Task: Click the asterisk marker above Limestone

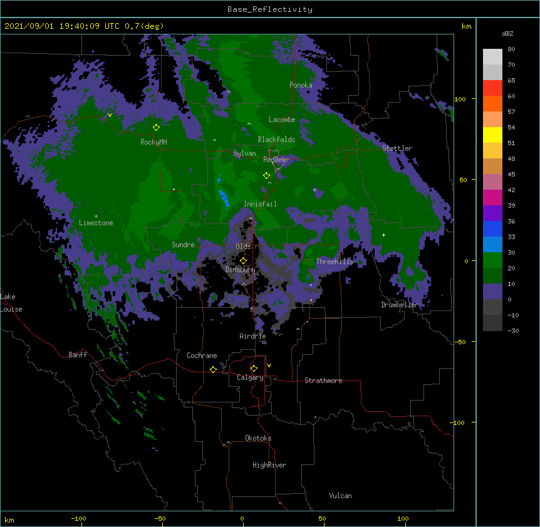Action: [x=96, y=217]
